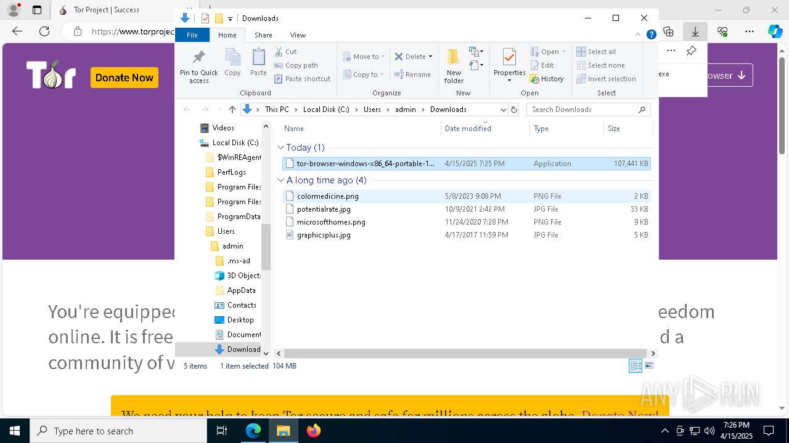Click the Rename button in Organize group
Image resolution: width=789 pixels, height=443 pixels.
(412, 74)
